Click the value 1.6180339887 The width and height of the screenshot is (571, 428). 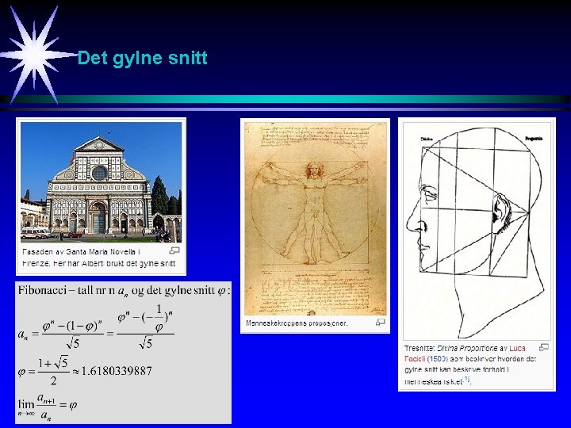(x=117, y=371)
